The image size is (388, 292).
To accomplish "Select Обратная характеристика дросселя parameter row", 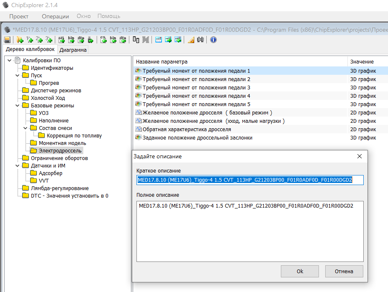I will (x=186, y=129).
